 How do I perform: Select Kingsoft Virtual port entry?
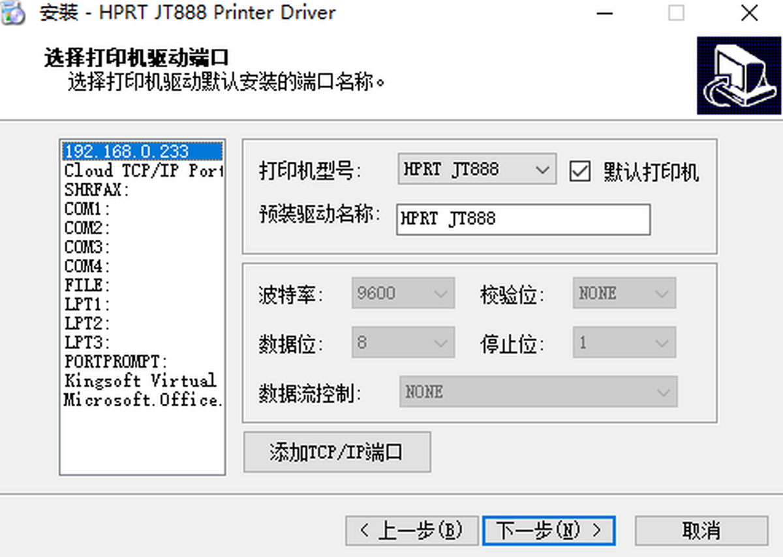click(x=142, y=381)
